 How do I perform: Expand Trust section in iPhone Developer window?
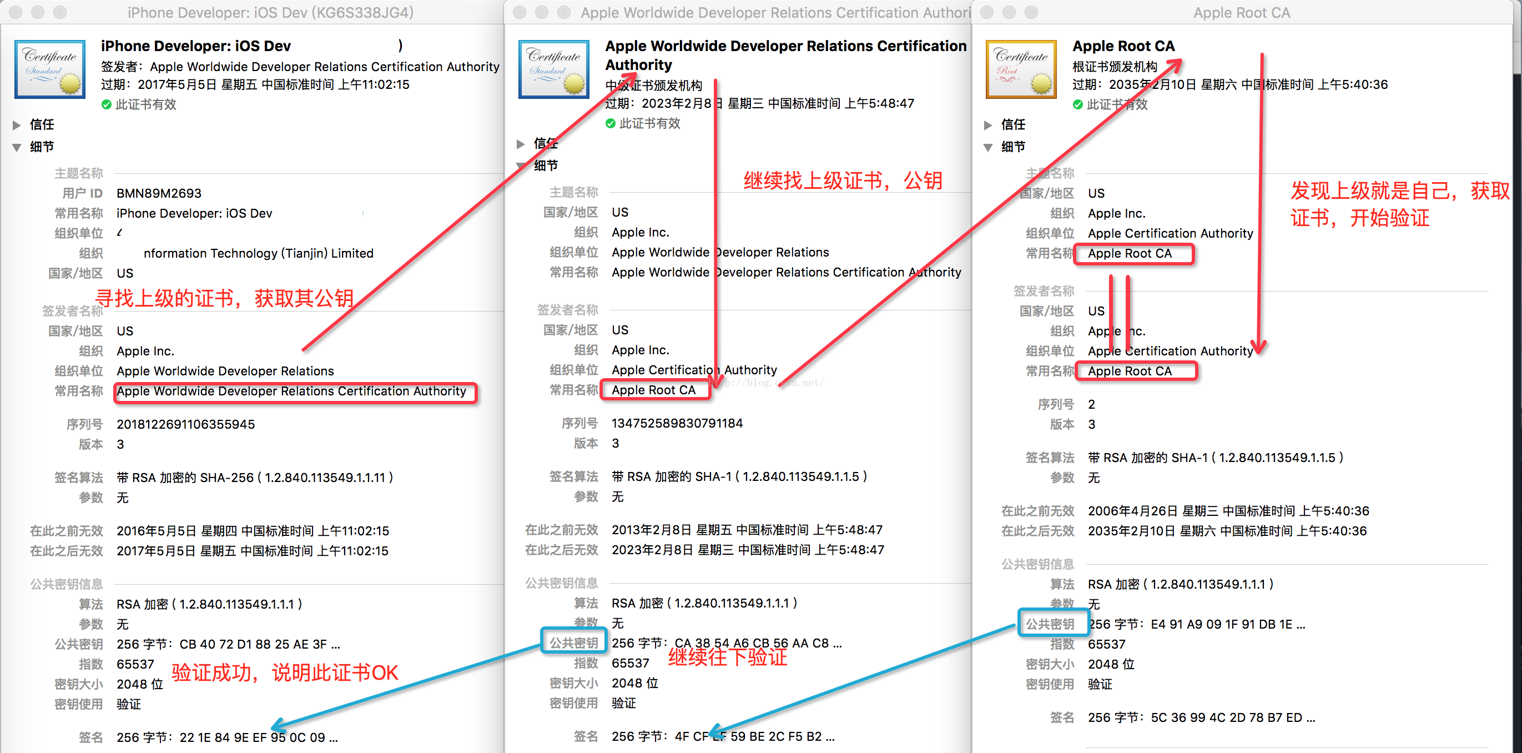pyautogui.click(x=17, y=125)
